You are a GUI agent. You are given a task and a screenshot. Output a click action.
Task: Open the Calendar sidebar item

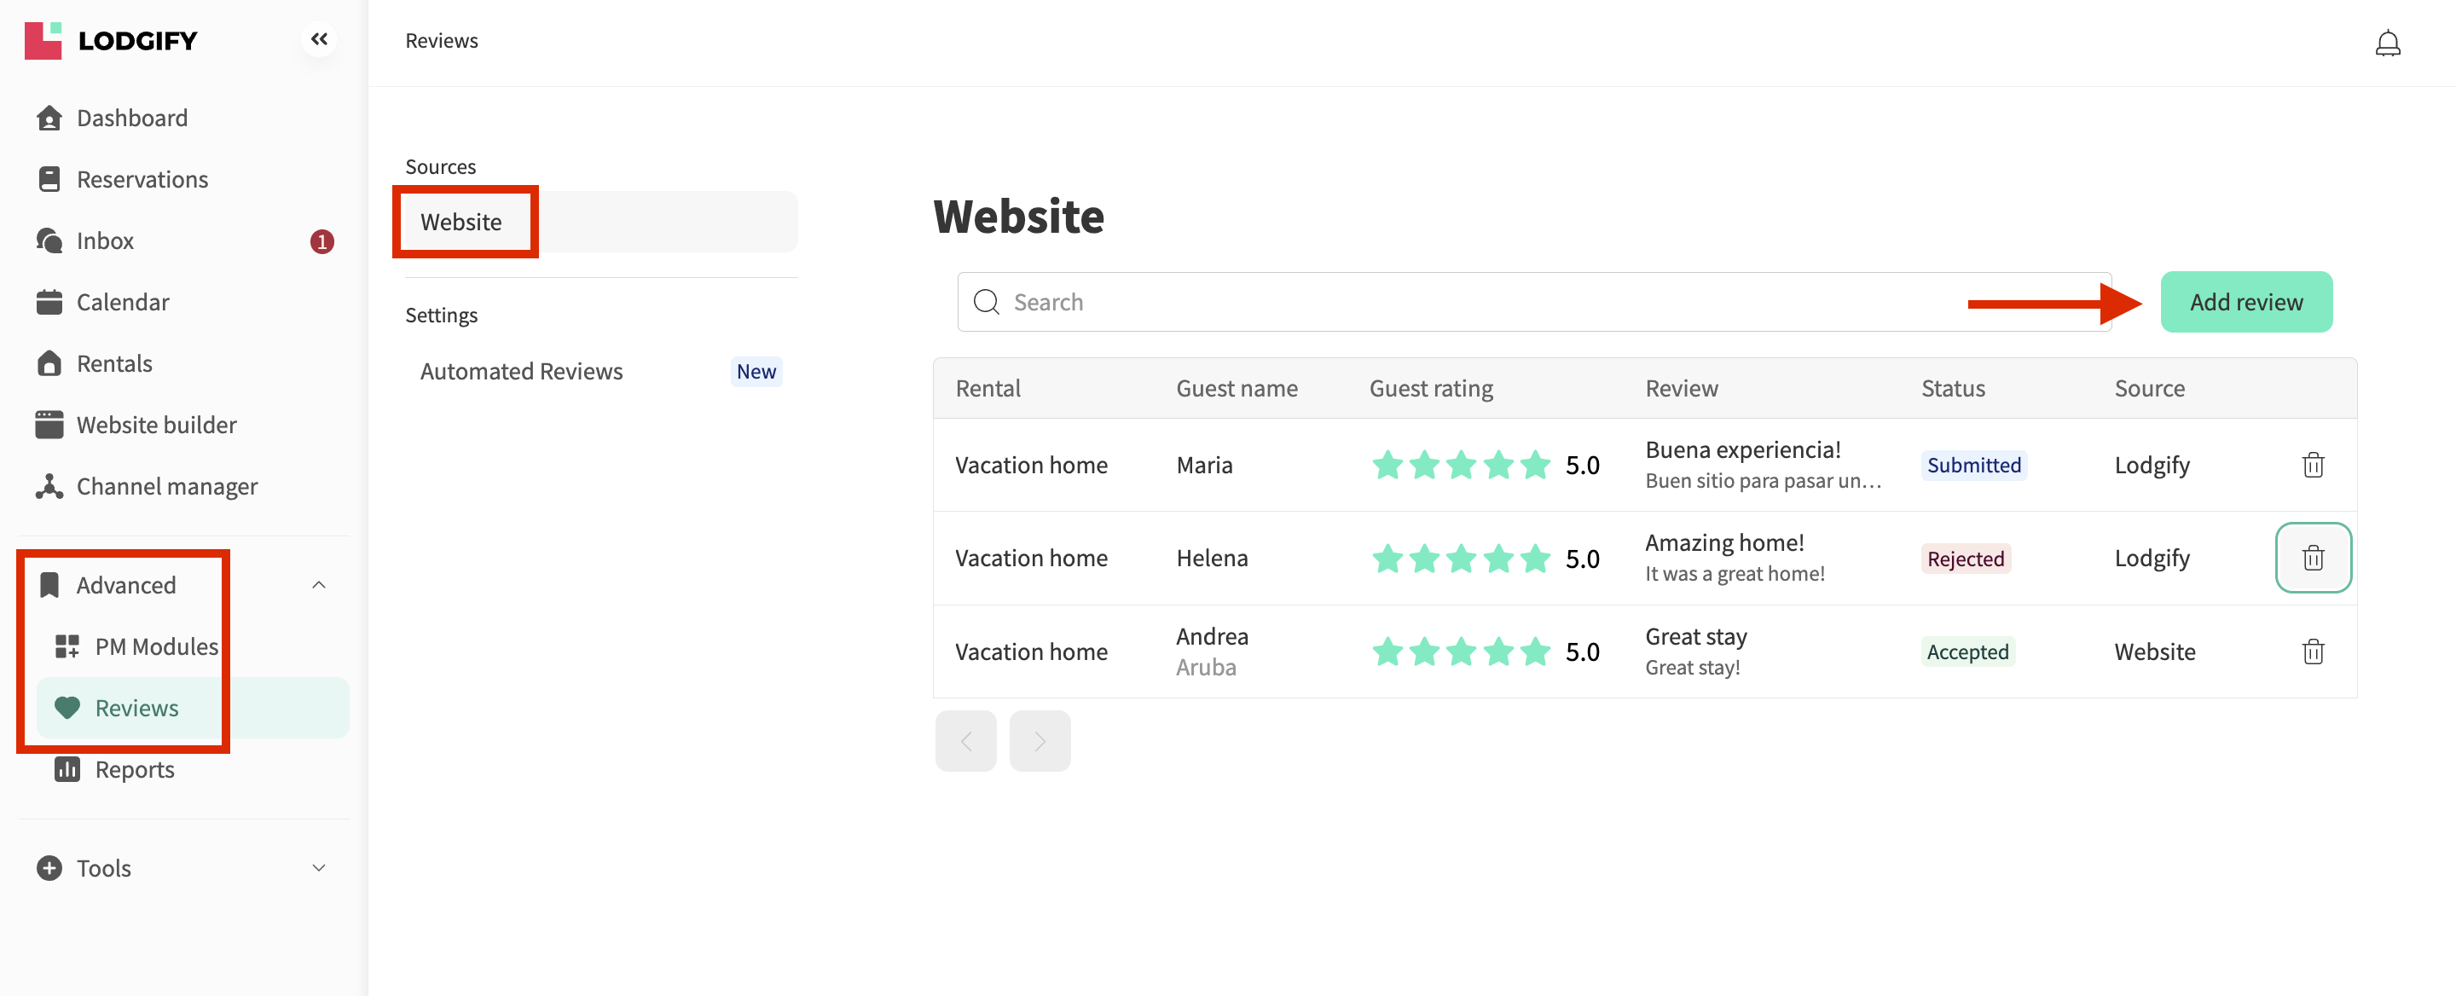pyautogui.click(x=122, y=302)
